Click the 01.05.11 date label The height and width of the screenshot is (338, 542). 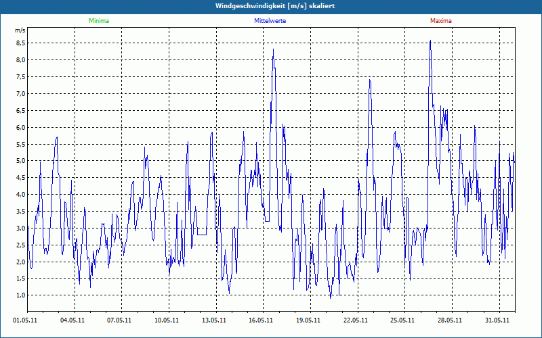pos(25,320)
